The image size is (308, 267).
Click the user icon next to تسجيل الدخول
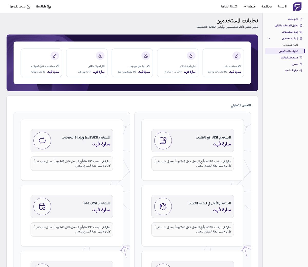(28, 7)
